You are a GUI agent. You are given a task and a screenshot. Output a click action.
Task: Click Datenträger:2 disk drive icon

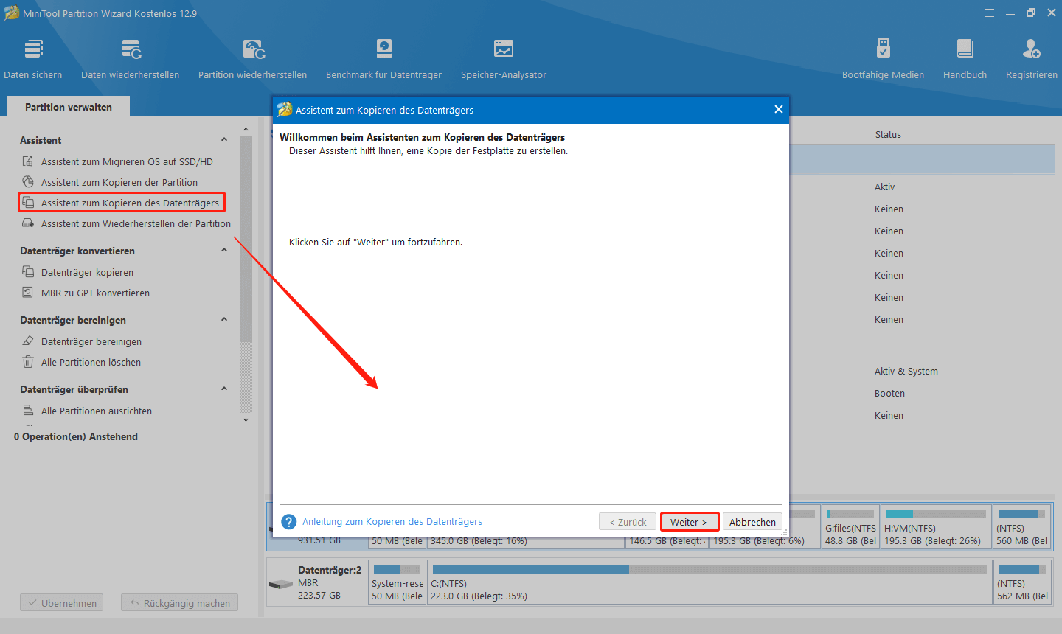tap(281, 585)
